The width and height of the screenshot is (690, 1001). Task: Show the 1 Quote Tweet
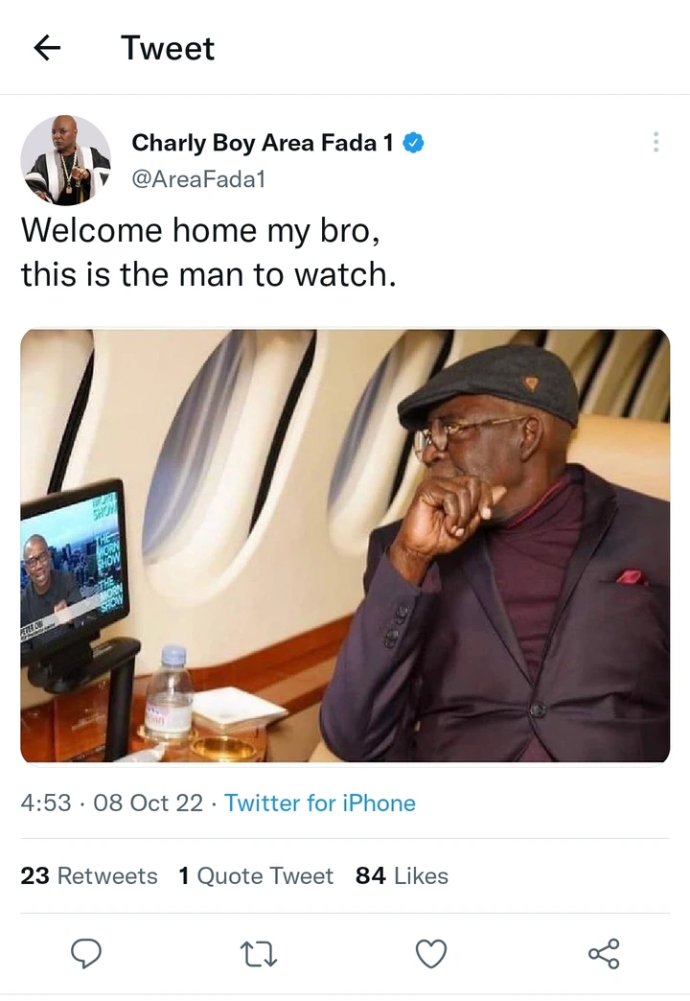point(256,875)
